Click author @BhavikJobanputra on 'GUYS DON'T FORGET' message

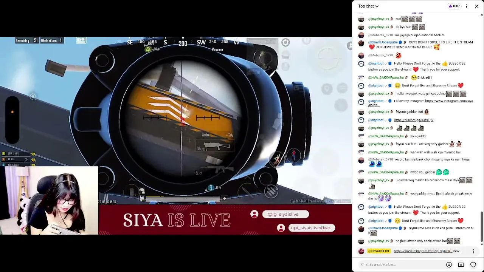(383, 42)
